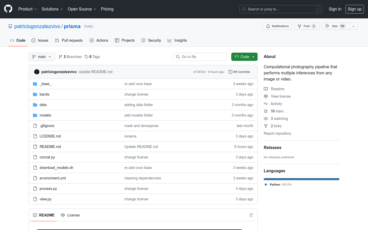This screenshot has width=368, height=230.
Task: Open the 'mask and densepose' commit message
Action: pyautogui.click(x=141, y=126)
